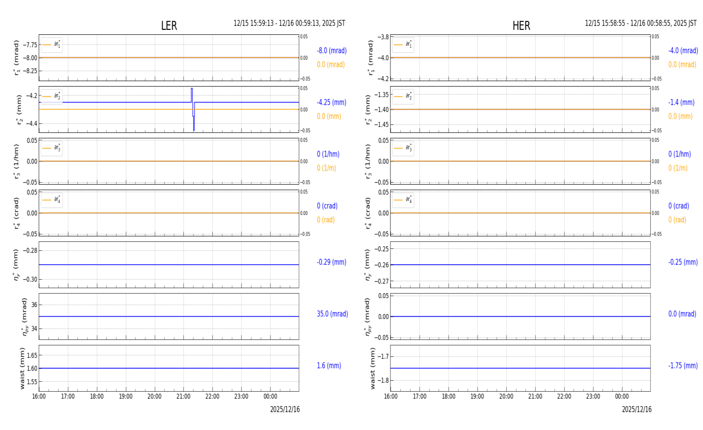Select the HER time range ending 00:58:55
This screenshot has width=703, height=430.
[641, 23]
